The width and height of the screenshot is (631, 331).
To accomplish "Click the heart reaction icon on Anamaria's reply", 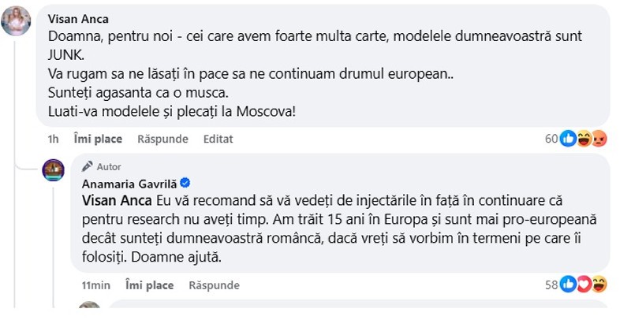I will click(x=584, y=284).
